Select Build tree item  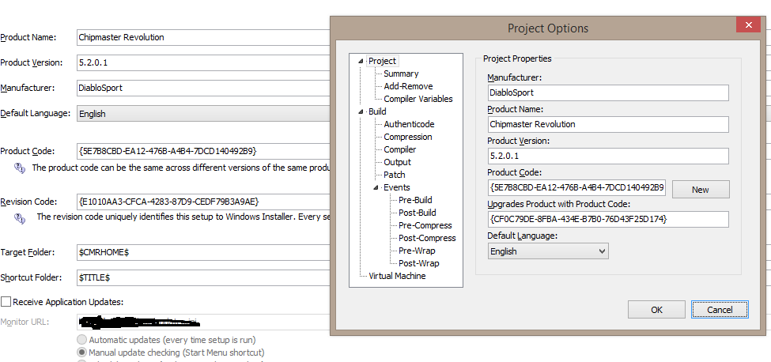(378, 111)
